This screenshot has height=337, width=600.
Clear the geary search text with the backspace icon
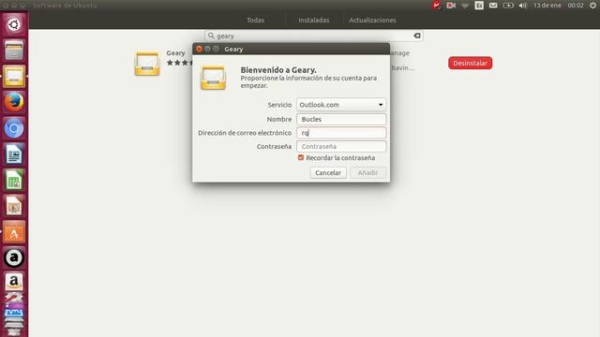pyautogui.click(x=416, y=36)
